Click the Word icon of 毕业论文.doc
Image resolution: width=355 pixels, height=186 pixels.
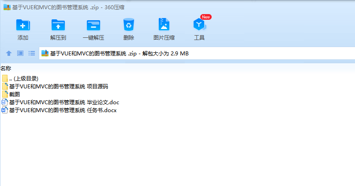pyautogui.click(x=5, y=102)
